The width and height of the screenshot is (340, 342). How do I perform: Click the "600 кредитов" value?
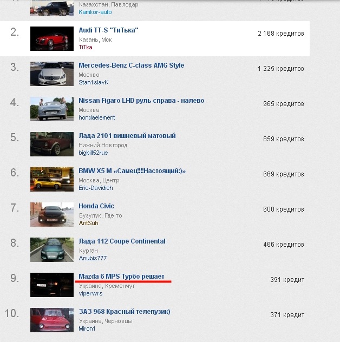284,209
